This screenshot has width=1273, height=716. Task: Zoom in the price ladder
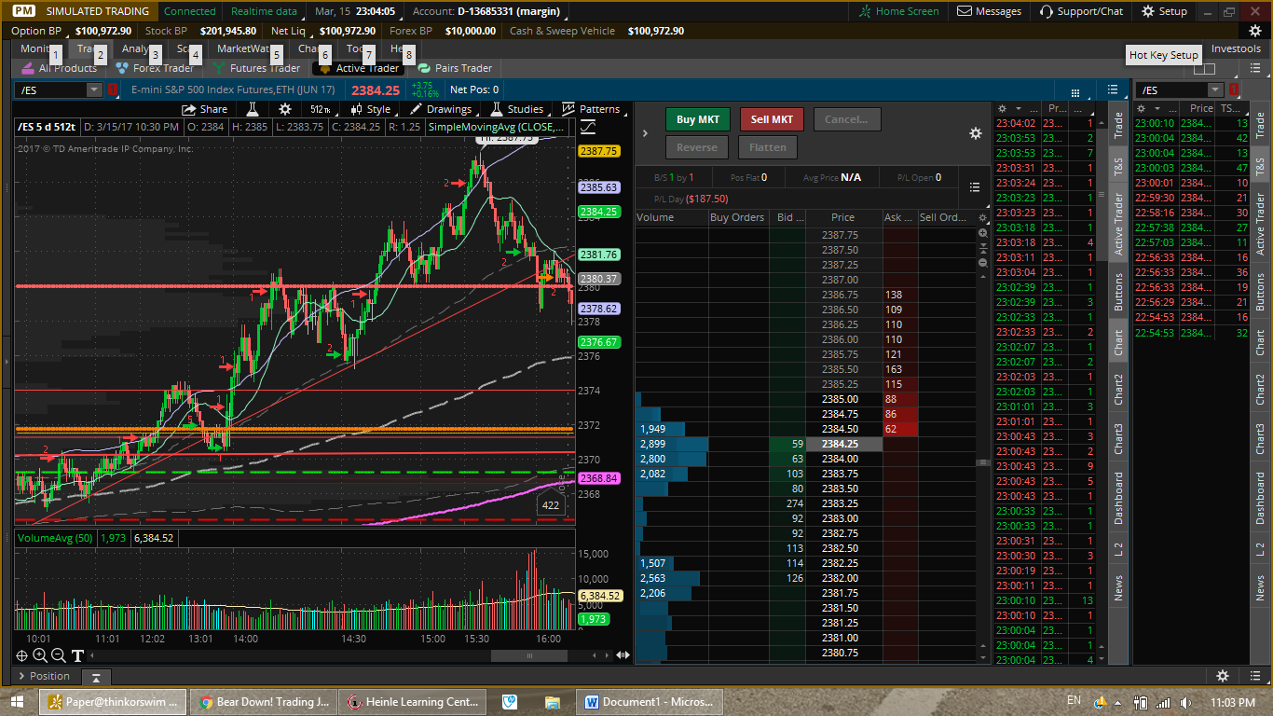tap(982, 232)
